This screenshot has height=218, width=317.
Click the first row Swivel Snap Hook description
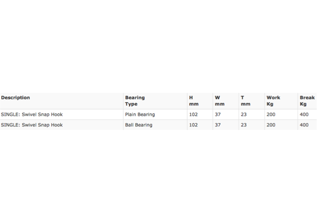[x=31, y=114]
